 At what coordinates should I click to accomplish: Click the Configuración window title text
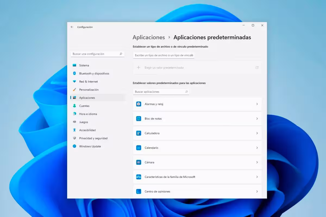pyautogui.click(x=85, y=27)
